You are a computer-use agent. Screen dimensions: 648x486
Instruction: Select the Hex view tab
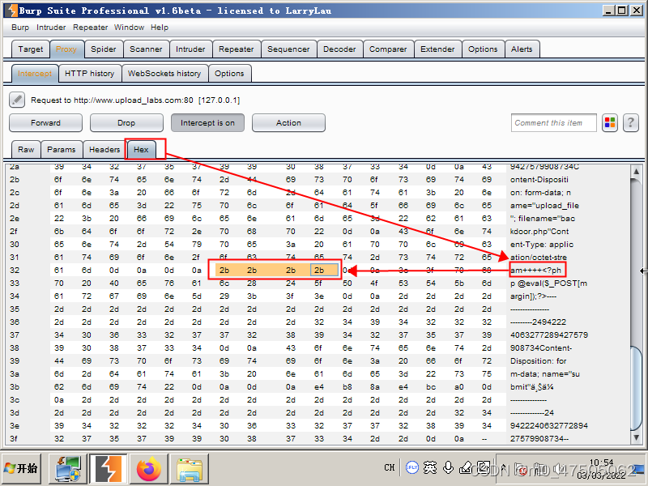point(141,150)
